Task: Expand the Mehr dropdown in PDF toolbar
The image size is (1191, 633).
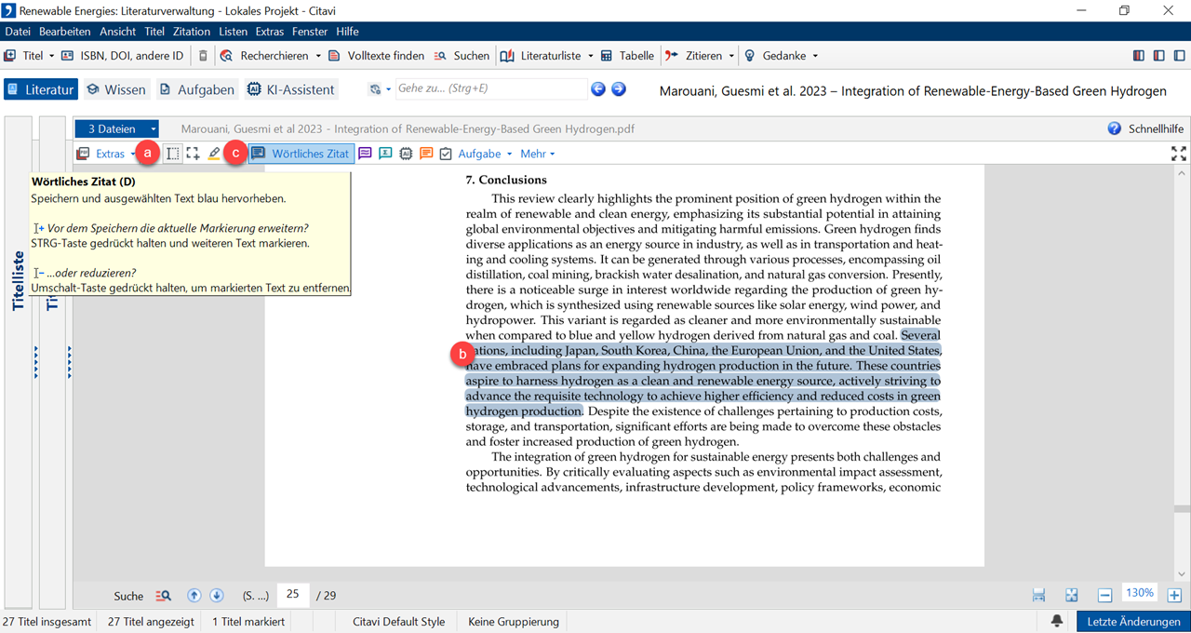Action: pos(538,154)
